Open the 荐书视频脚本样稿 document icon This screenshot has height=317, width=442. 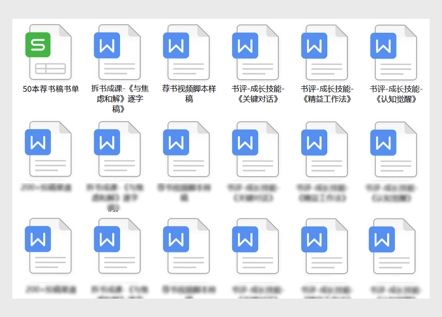[187, 52]
